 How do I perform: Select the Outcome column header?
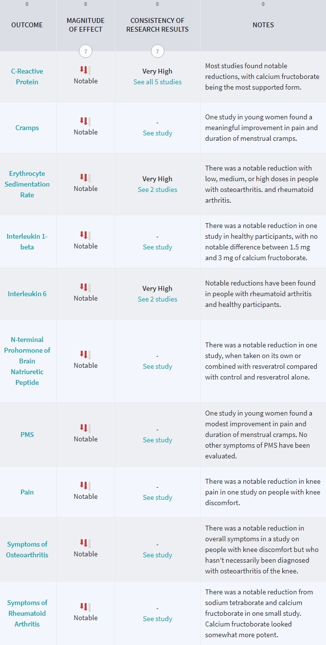[27, 25]
